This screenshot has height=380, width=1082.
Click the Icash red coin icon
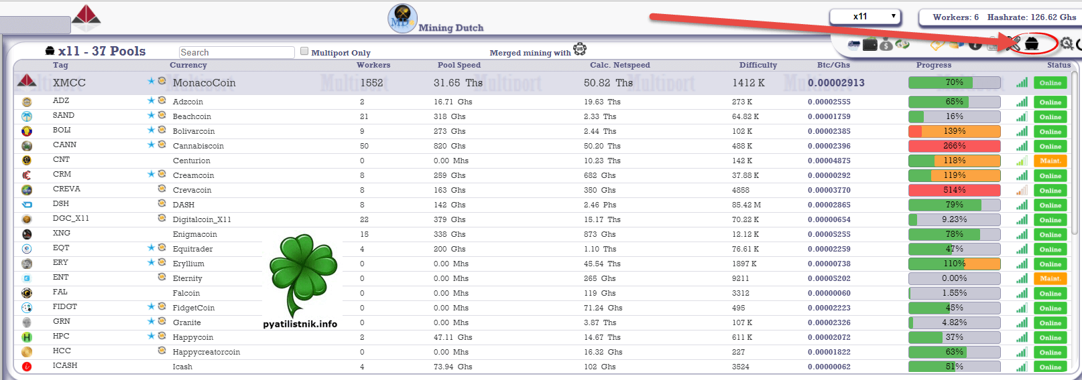tap(27, 367)
